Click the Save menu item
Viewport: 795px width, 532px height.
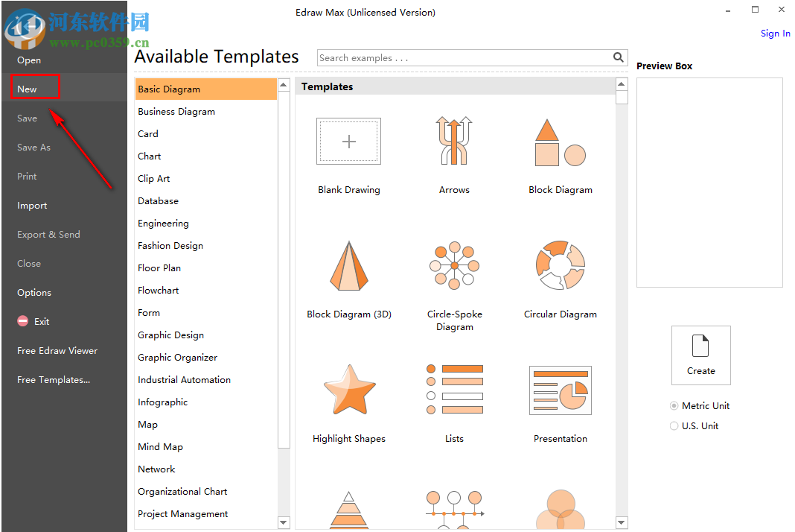27,118
